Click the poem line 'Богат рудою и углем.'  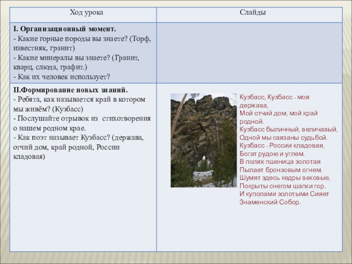coord(272,154)
